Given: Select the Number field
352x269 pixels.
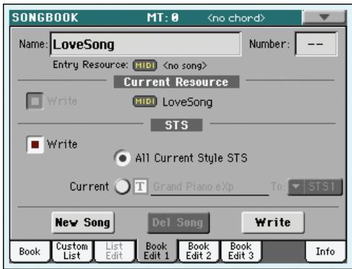Looking at the screenshot, I should tap(316, 44).
